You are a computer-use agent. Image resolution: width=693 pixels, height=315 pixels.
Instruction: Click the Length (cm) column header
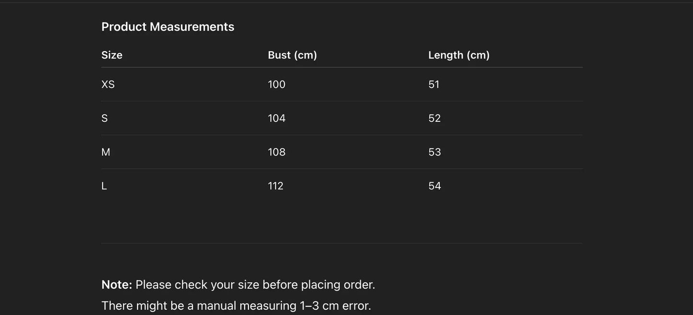tap(459, 55)
